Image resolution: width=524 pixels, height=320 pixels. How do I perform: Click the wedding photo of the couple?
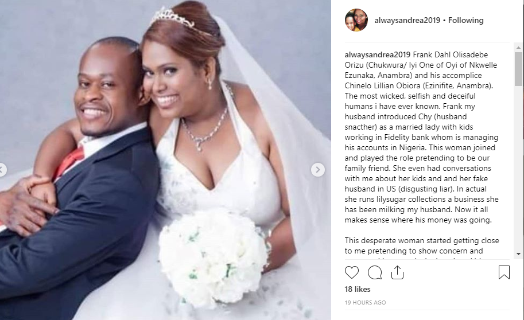tap(165, 160)
